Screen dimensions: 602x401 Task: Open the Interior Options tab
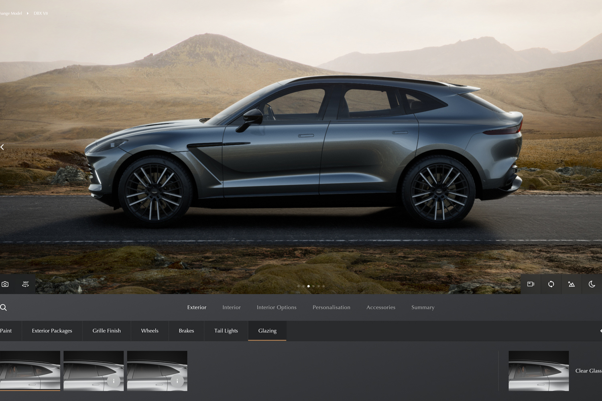pos(277,307)
